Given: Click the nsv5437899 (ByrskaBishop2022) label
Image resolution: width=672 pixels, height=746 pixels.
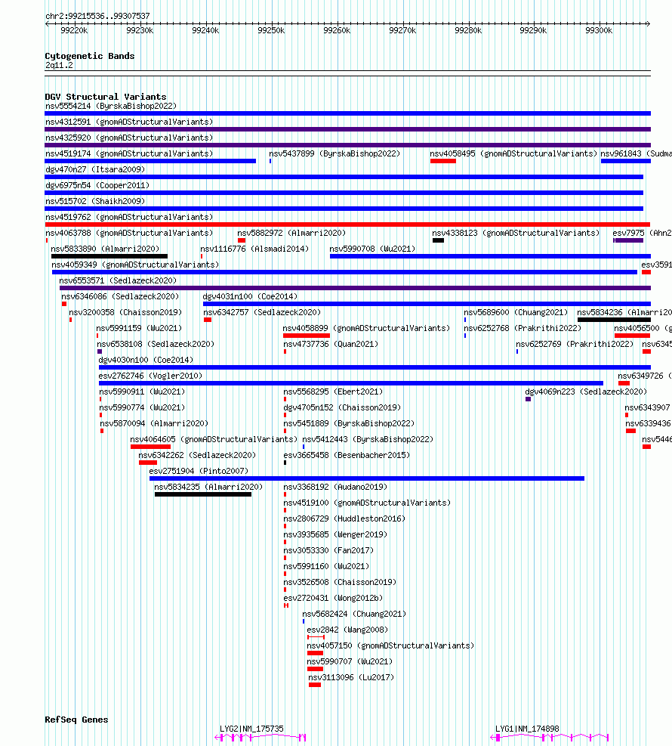Looking at the screenshot, I should click(334, 153).
